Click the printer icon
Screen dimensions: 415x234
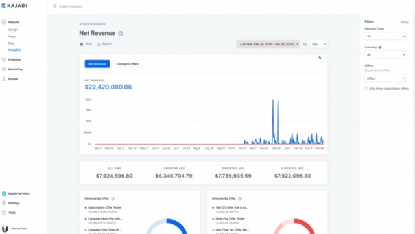pos(81,44)
